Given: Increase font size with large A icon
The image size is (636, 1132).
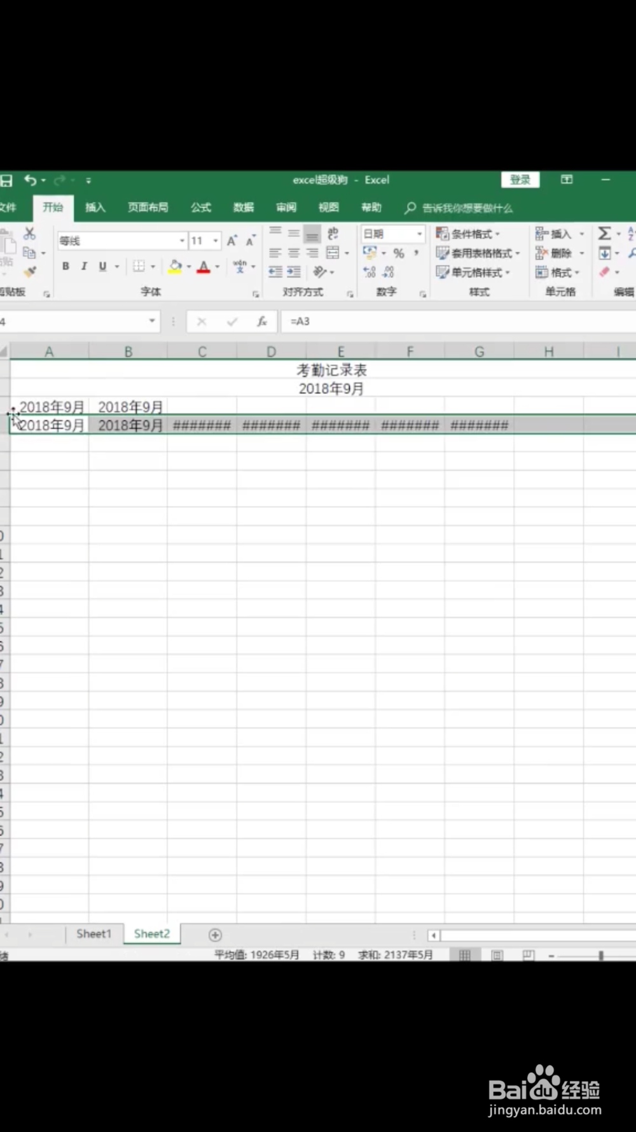Looking at the screenshot, I should coord(232,241).
